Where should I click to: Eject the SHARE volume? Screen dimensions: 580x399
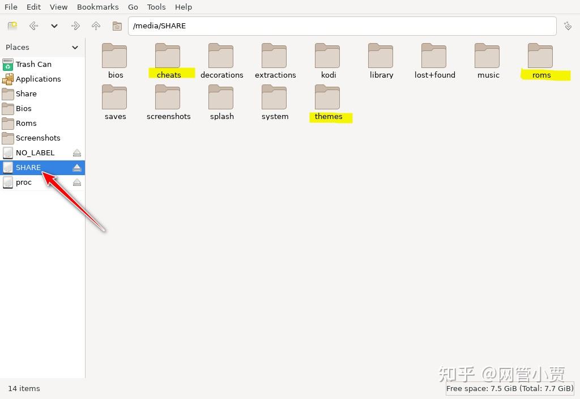pyautogui.click(x=77, y=167)
